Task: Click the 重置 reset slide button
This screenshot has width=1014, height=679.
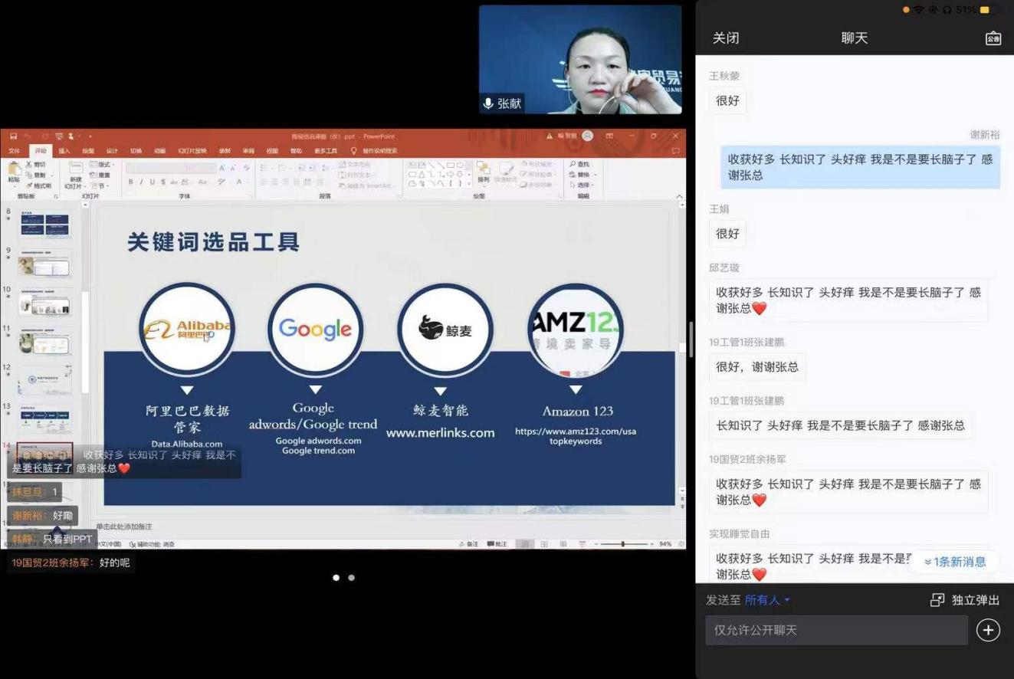Action: point(100,175)
